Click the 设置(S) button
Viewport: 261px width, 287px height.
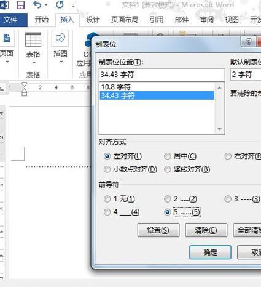(158, 230)
